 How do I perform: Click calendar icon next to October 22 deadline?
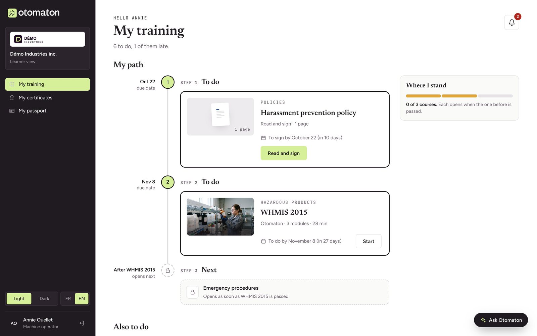(x=263, y=138)
